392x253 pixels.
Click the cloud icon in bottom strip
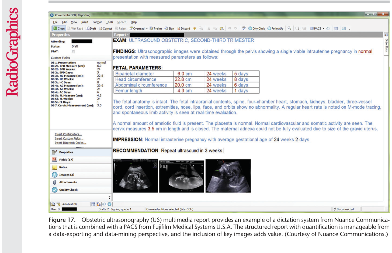104,204
